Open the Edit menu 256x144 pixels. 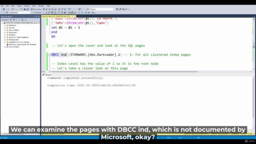tap(7, 6)
